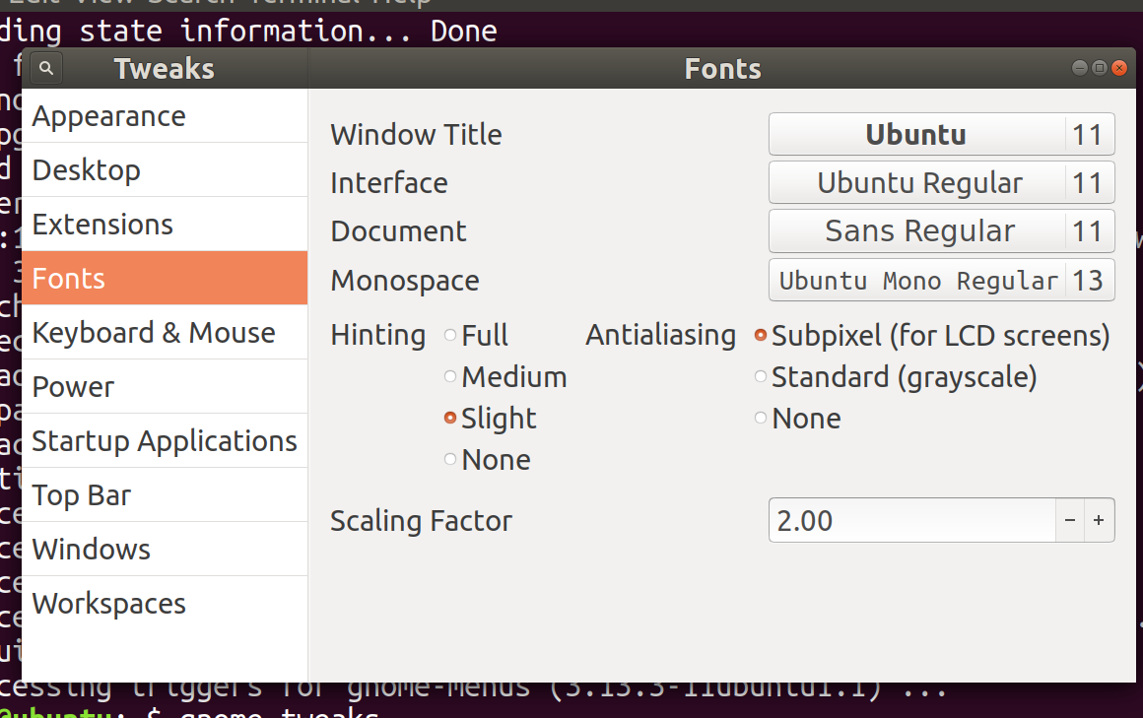Open Monospace font chooser button
The height and width of the screenshot is (718, 1143).
(x=941, y=280)
